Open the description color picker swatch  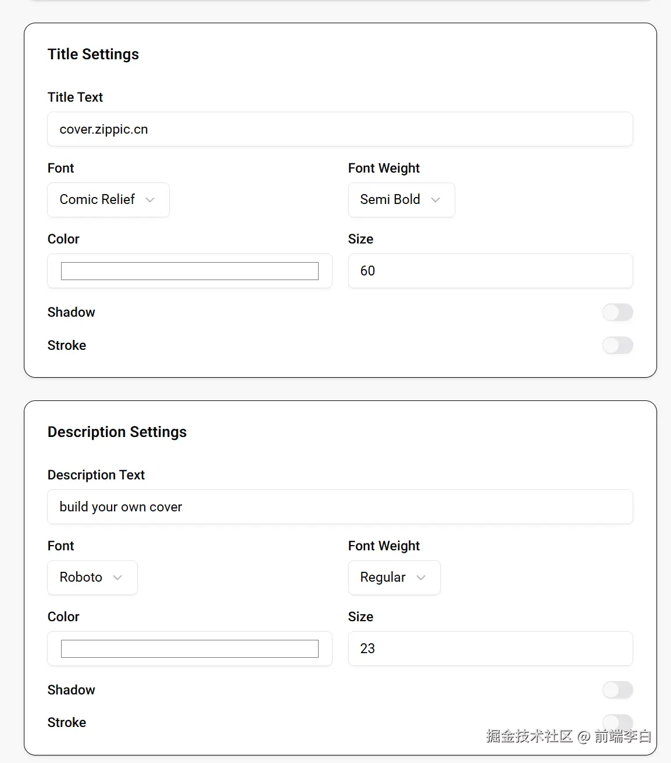[x=190, y=649]
